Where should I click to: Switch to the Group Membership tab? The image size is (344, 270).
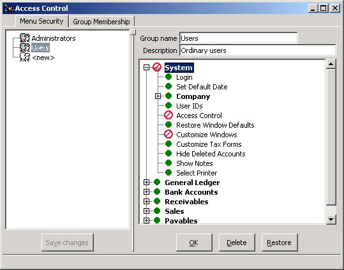(101, 22)
